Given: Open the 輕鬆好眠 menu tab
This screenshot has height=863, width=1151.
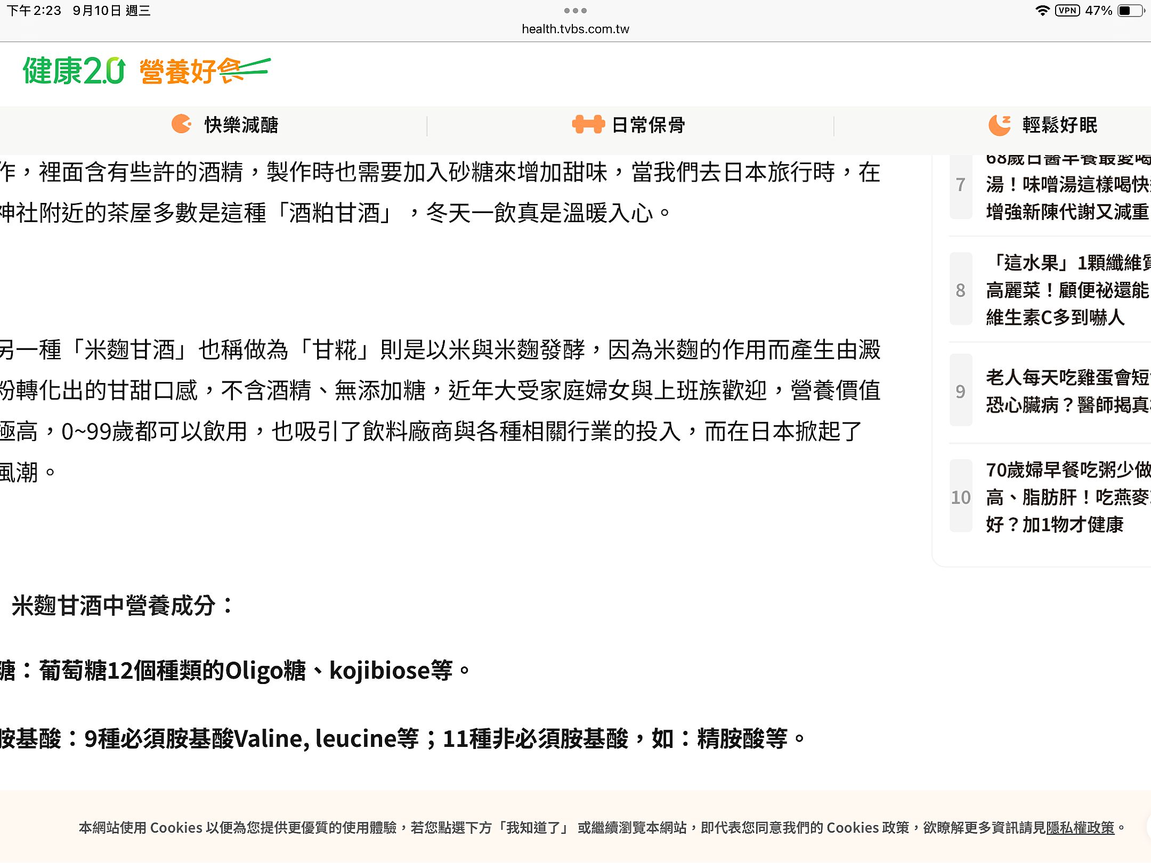Looking at the screenshot, I should click(1059, 125).
